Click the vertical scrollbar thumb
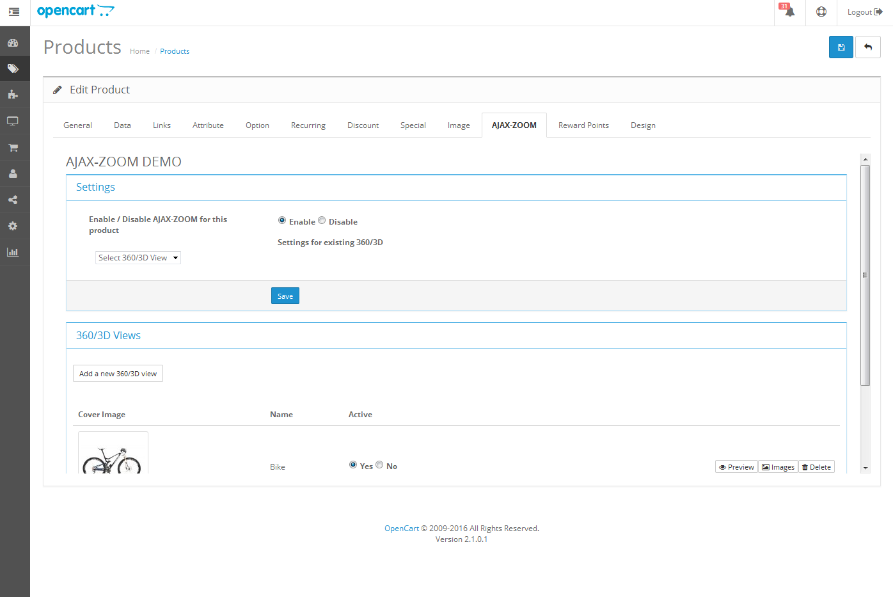The height and width of the screenshot is (597, 893). pos(865,275)
